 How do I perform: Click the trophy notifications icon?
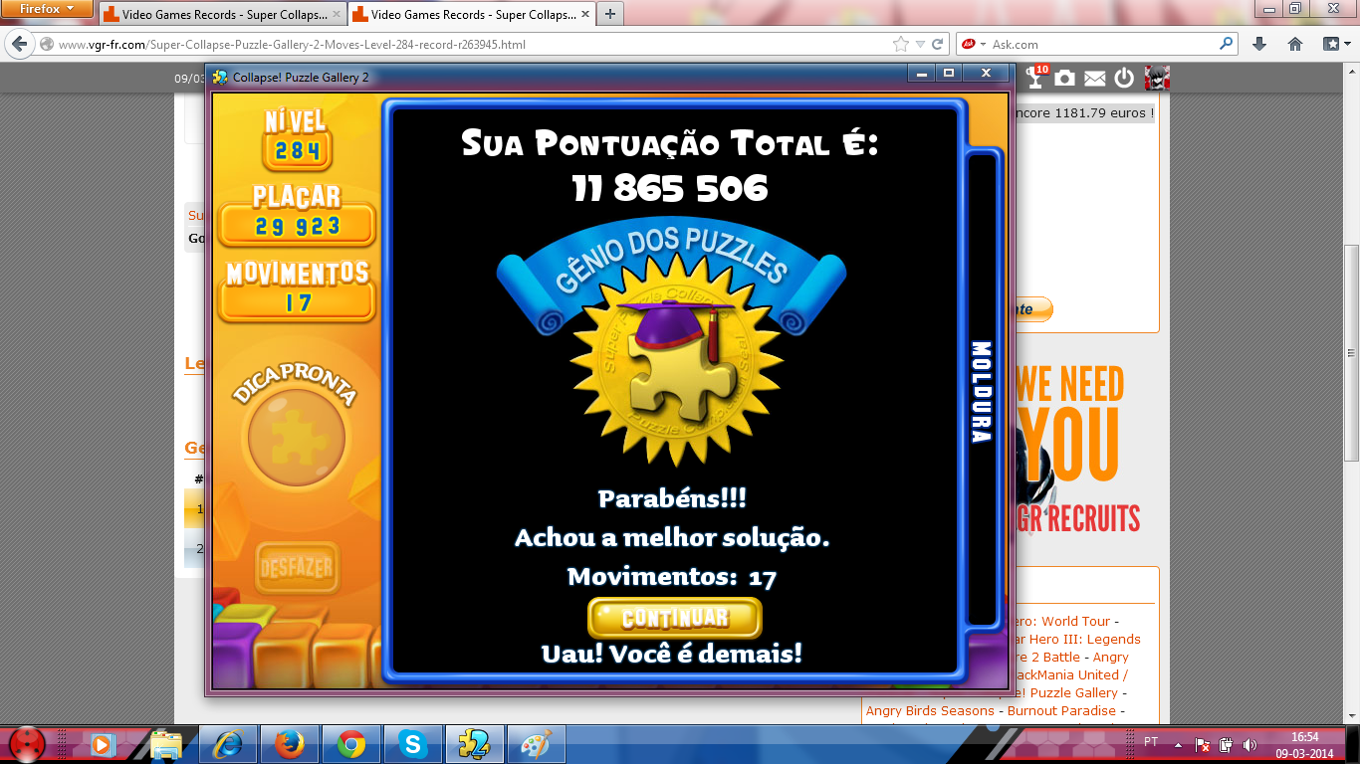click(x=1036, y=78)
